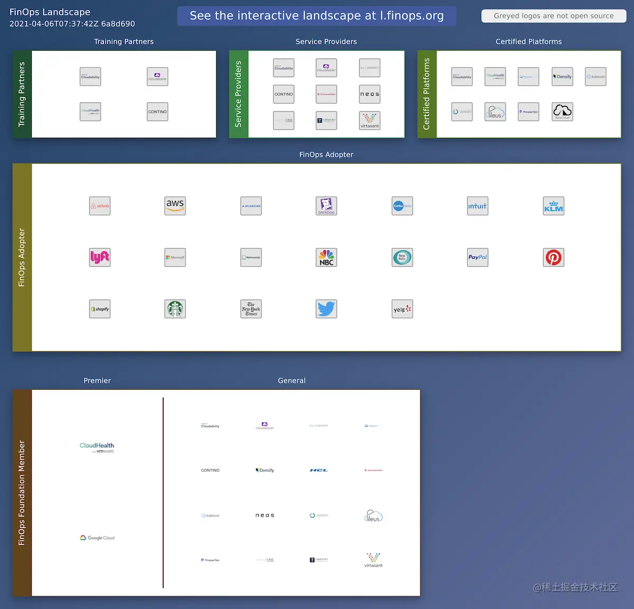The height and width of the screenshot is (609, 634).
Task: Open SoftwareONE card in Service Providers
Action: coord(284,120)
